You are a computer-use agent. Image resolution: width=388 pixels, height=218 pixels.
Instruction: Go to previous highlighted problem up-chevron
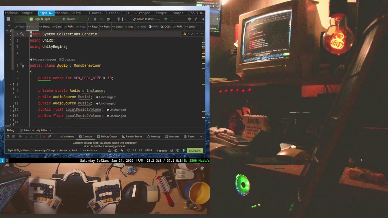(x=198, y=34)
